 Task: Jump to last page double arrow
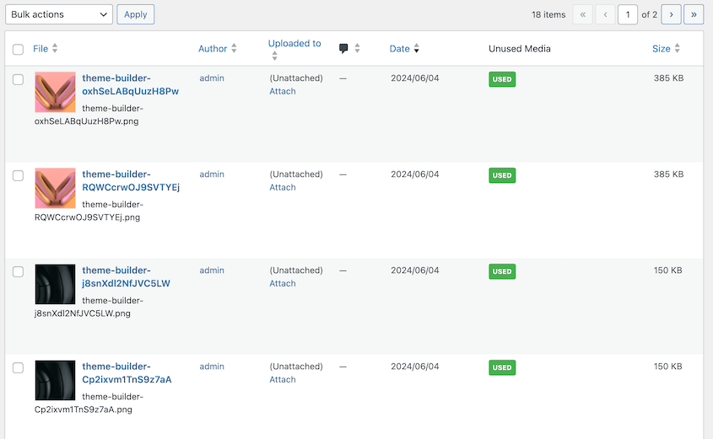pyautogui.click(x=694, y=14)
